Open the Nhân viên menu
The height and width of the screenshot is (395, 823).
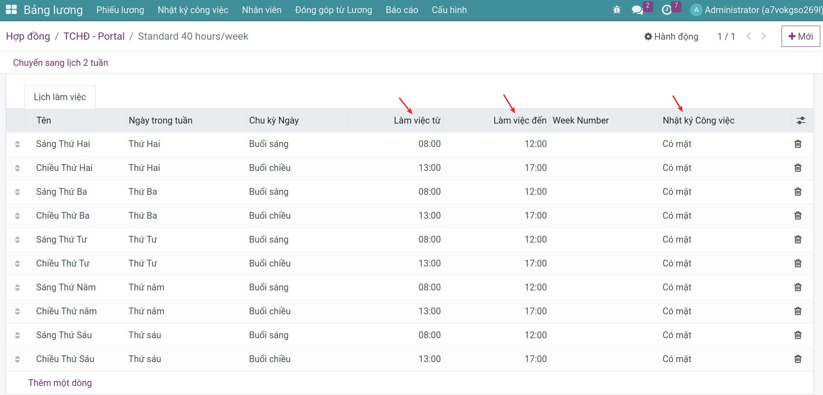[262, 10]
